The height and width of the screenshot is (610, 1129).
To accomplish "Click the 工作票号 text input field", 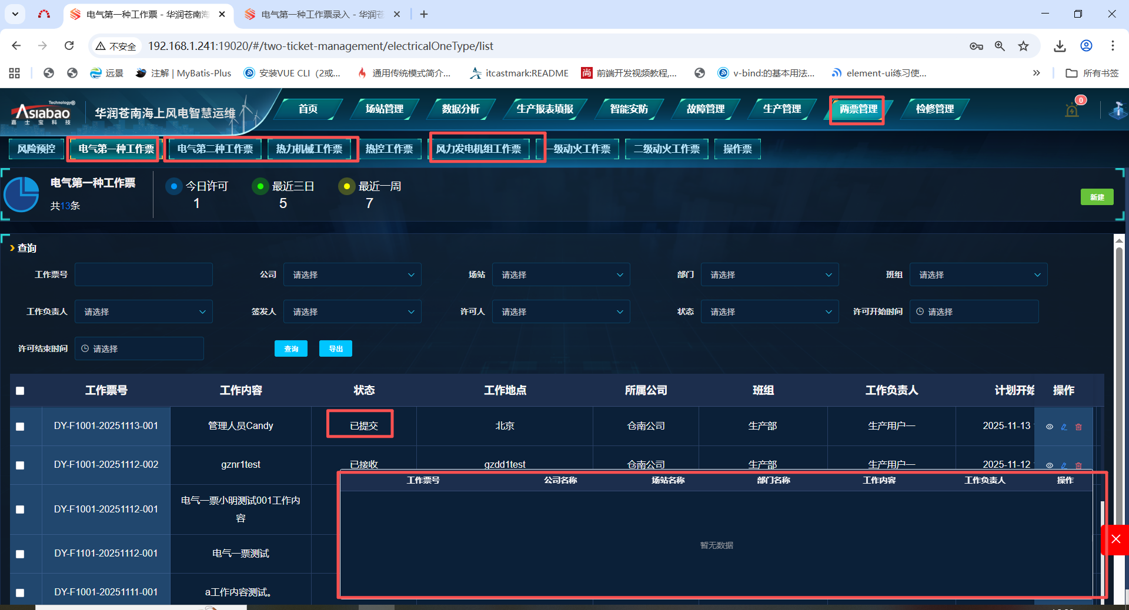I will tap(143, 274).
